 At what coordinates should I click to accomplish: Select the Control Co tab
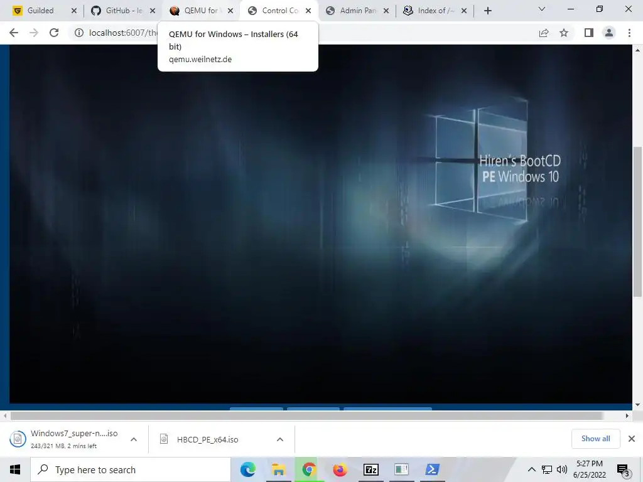click(274, 11)
